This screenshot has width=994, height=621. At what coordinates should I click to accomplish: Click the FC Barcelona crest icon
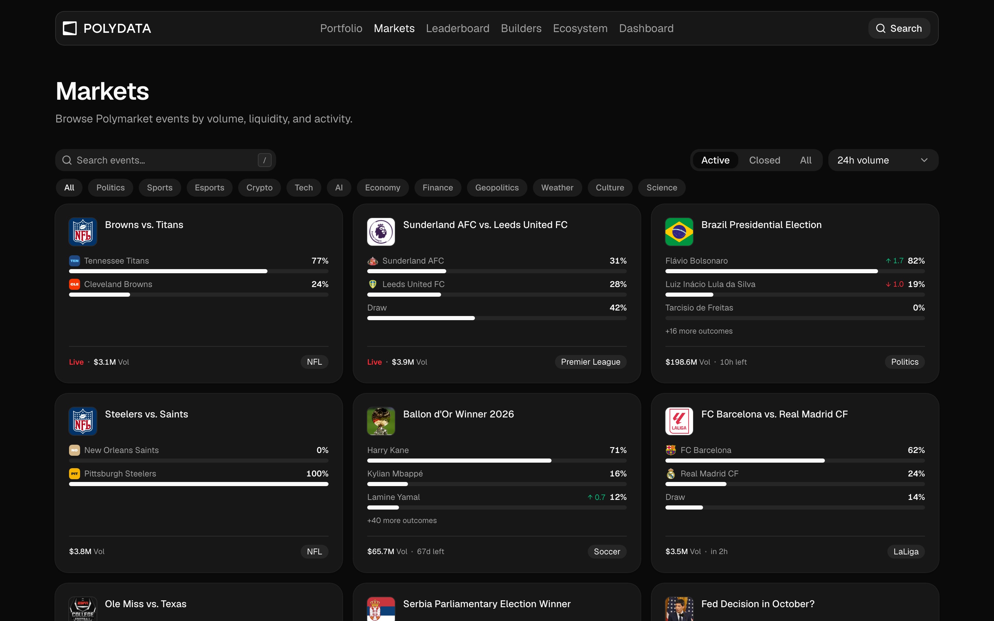(671, 450)
